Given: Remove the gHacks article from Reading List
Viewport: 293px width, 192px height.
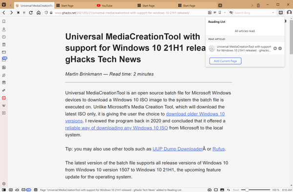Looking at the screenshot, I should tap(280, 49).
